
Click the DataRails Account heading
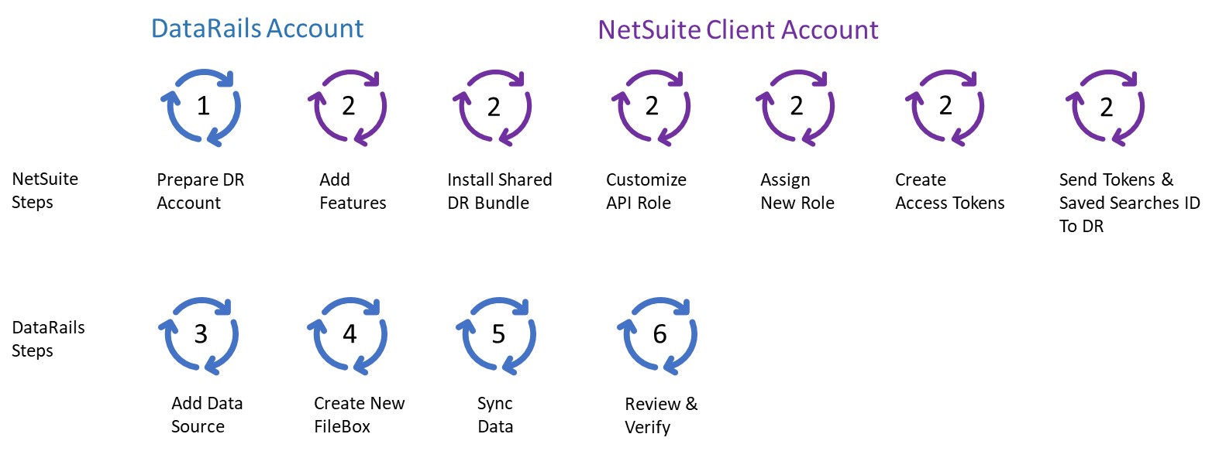(257, 29)
